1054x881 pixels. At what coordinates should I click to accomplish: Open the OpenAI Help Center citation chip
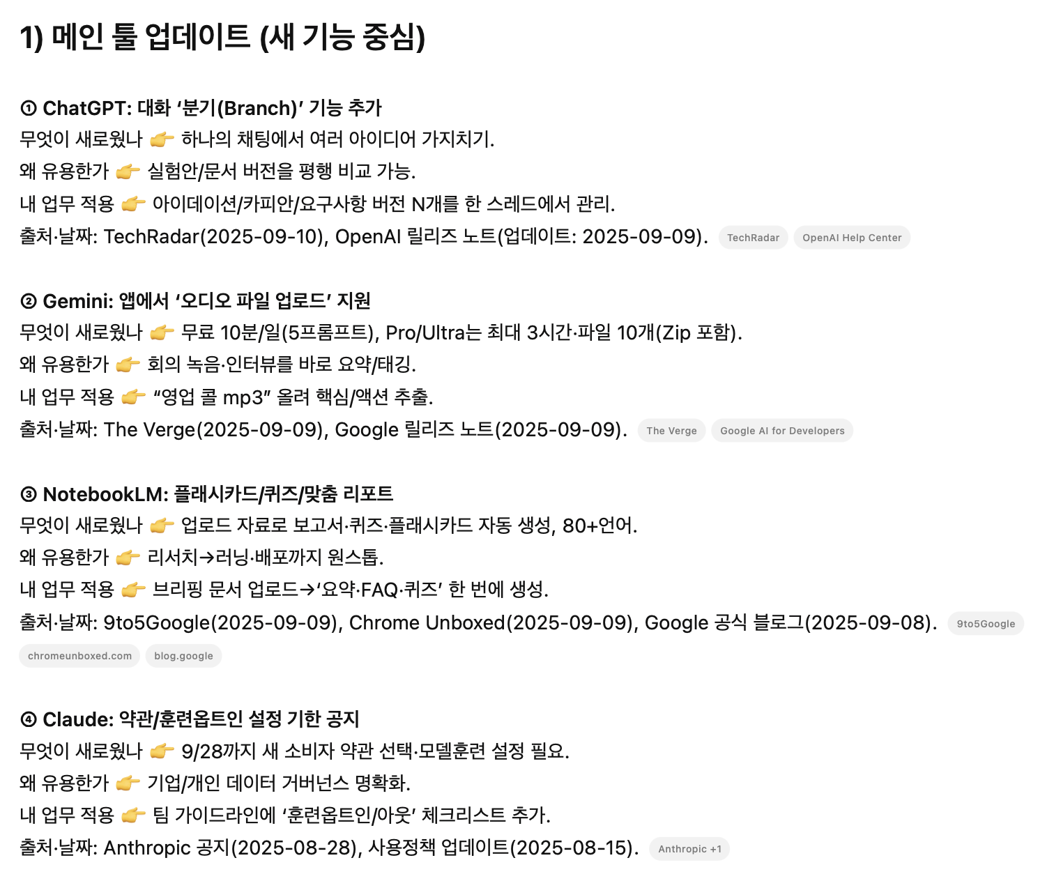[851, 238]
